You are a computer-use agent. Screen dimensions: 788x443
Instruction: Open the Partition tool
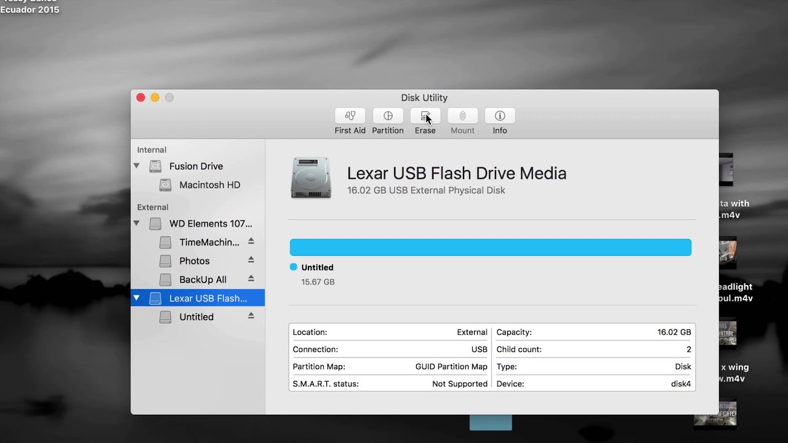[388, 116]
